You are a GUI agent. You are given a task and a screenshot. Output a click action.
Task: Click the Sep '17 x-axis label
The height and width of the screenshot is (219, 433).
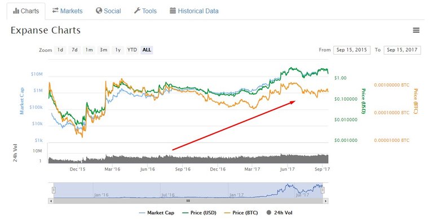(x=322, y=169)
